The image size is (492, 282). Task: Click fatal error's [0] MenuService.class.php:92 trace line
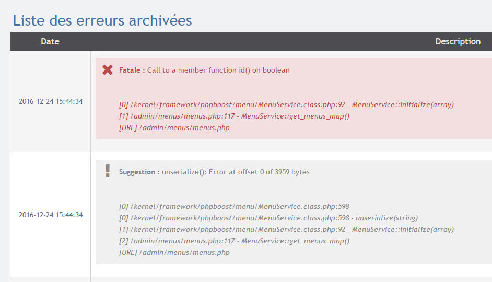pyautogui.click(x=286, y=104)
